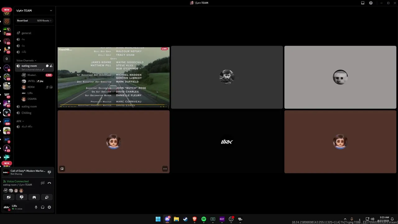Screen dimensions: 398x224
Task: Click the bottom NEW unread pill
Action: pos(7,163)
